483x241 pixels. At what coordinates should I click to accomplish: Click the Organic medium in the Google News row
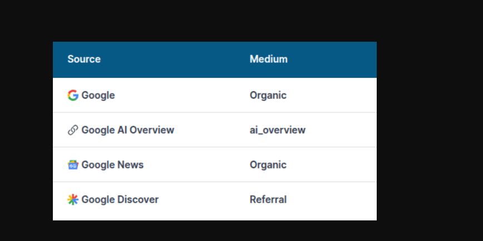pyautogui.click(x=268, y=165)
